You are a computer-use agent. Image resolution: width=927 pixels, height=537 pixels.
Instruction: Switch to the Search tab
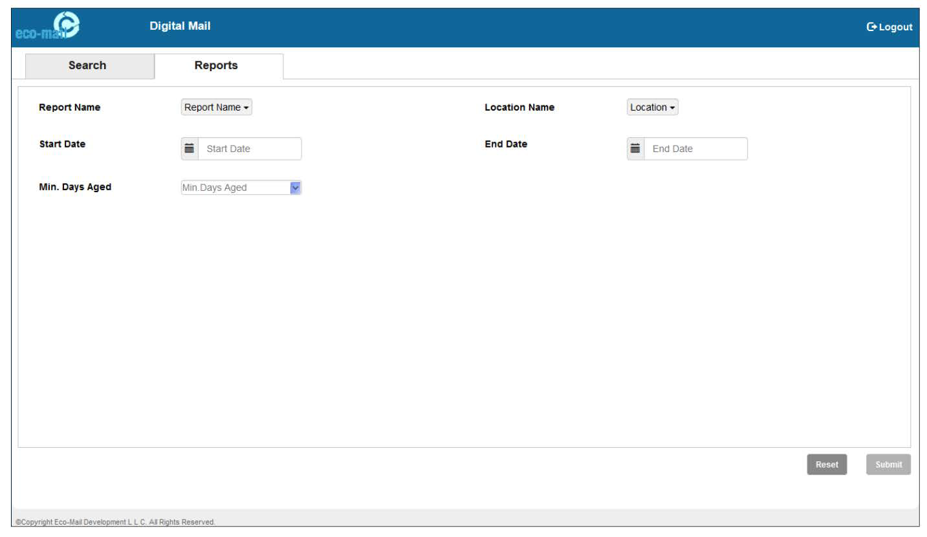(87, 65)
